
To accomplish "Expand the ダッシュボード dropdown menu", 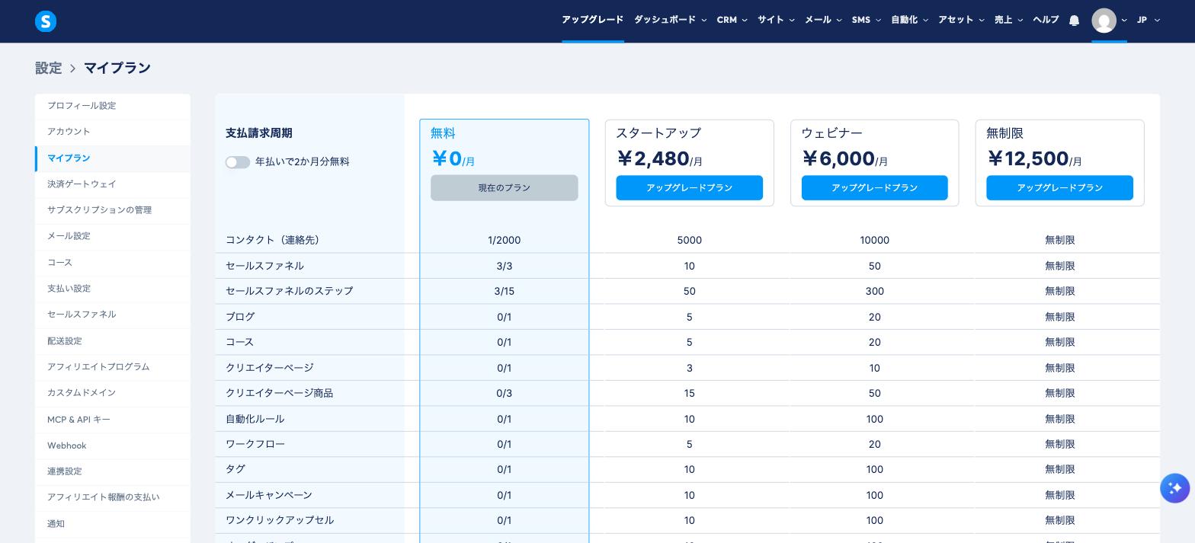I will [671, 20].
